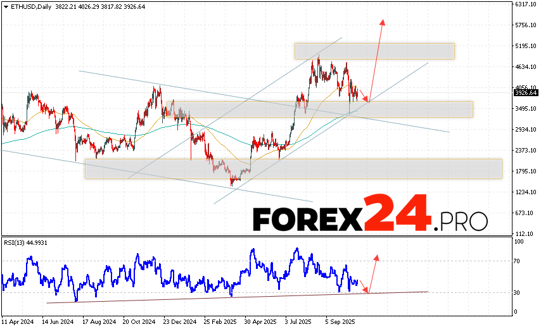The width and height of the screenshot is (541, 329).
Task: Click the 1234.10 price axis label
Action: (525, 192)
